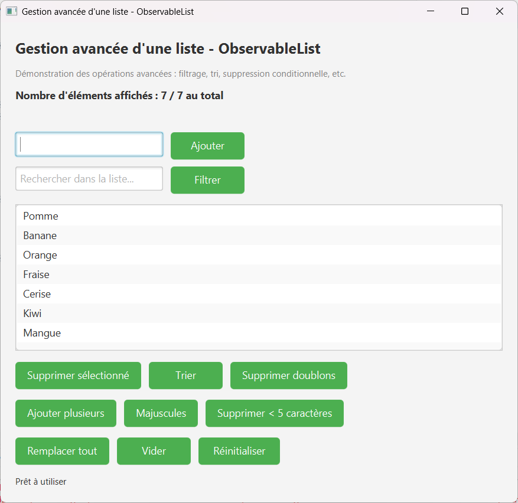Click the Rechercher dans la liste search box
The height and width of the screenshot is (503, 518).
click(x=89, y=178)
